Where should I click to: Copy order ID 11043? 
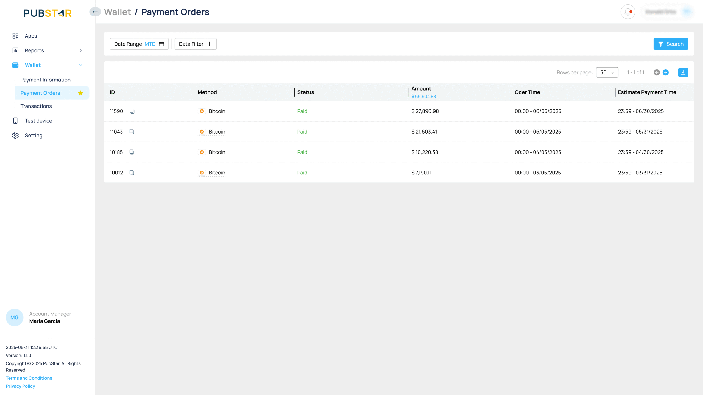coord(132,132)
